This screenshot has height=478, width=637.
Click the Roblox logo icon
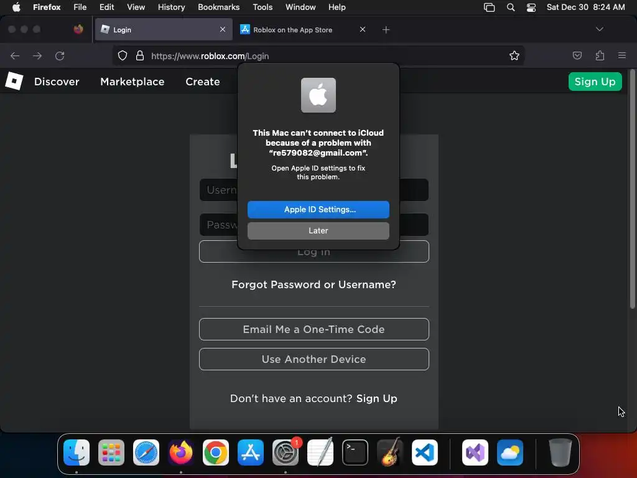coord(14,82)
